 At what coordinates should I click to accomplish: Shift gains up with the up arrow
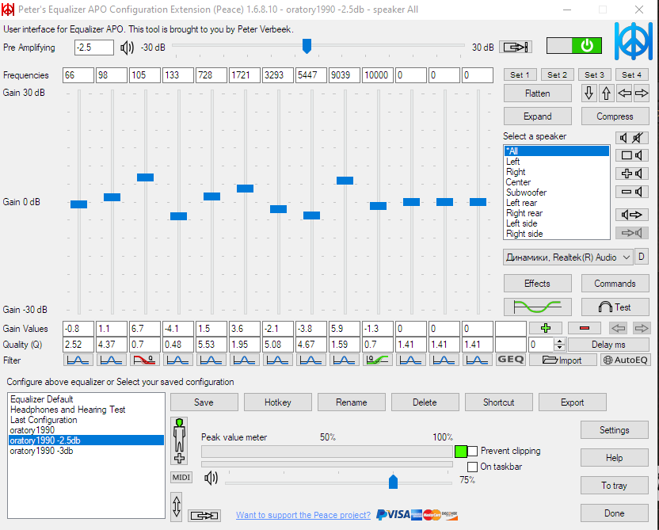pos(606,93)
